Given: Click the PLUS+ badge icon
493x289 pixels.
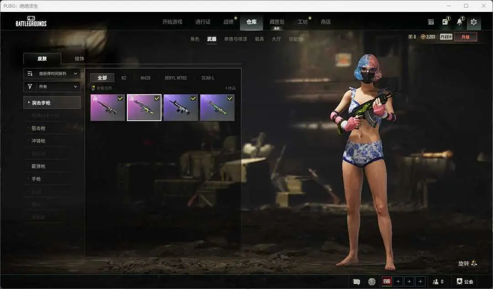Looking at the screenshot, I should click(x=446, y=37).
